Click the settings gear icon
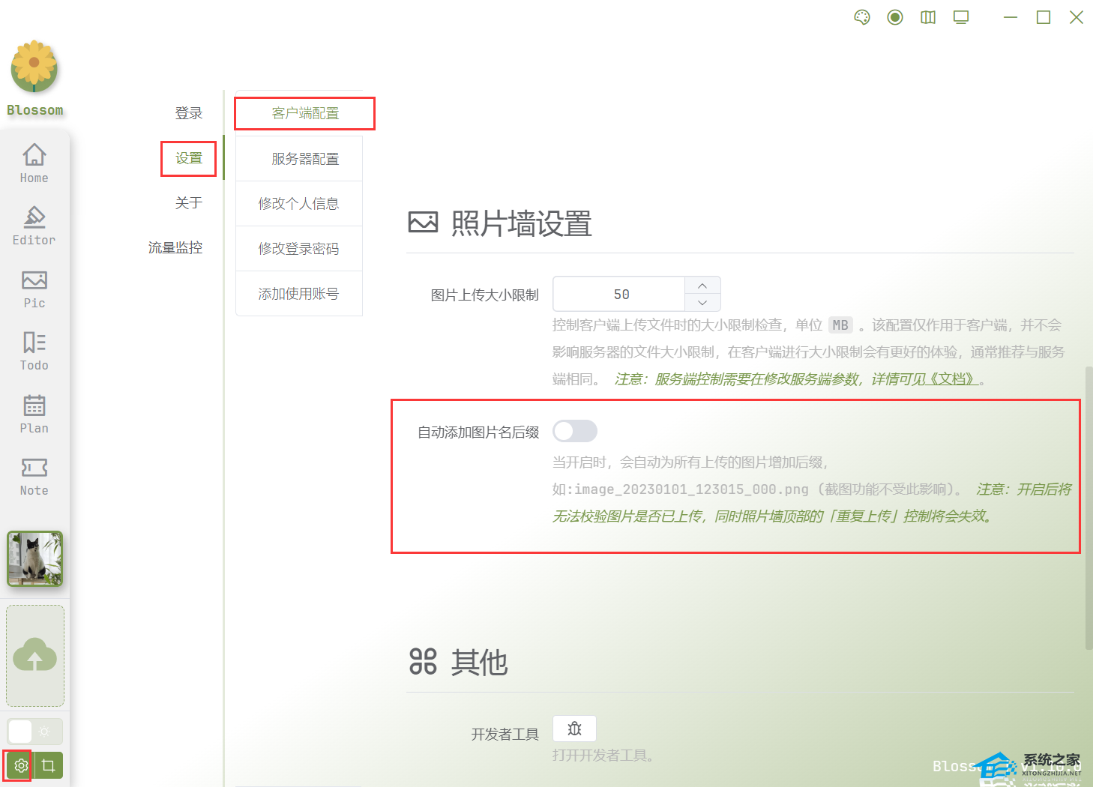Screen dimensions: 1093x787 (20, 765)
